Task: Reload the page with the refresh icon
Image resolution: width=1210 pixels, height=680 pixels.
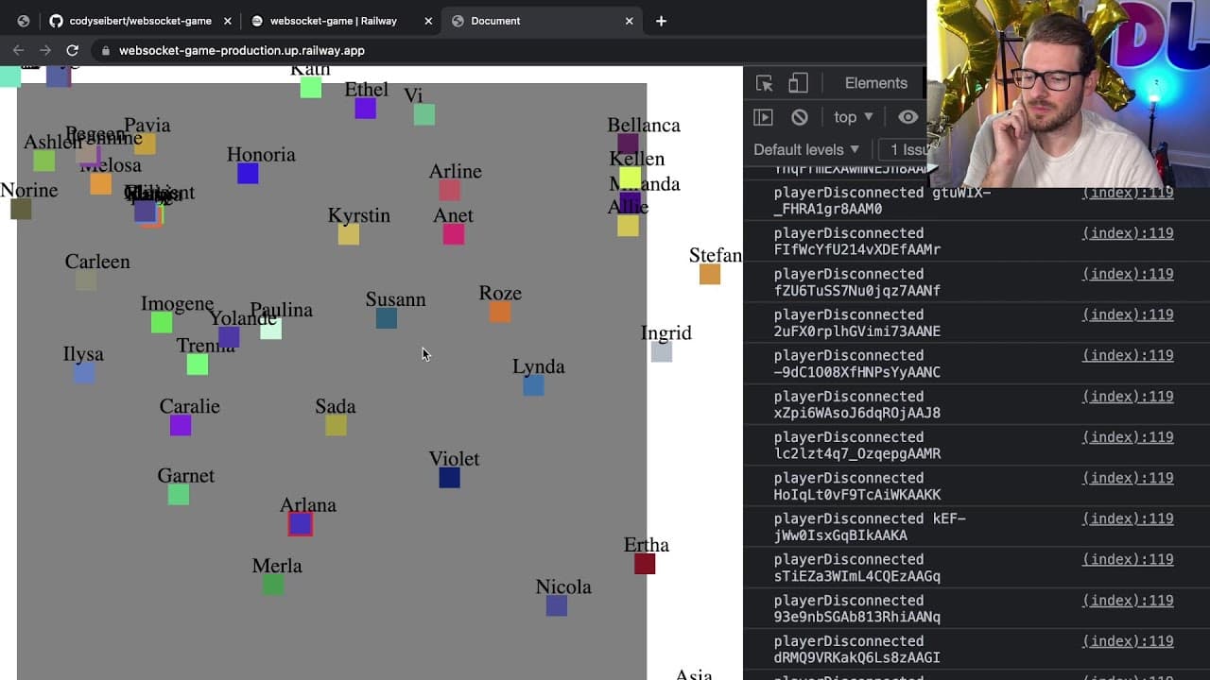Action: coord(72,50)
